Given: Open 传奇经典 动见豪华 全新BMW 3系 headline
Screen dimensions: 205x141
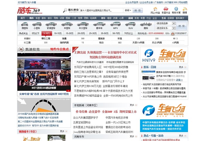Looking at the screenshot, I should (x=106, y=112).
